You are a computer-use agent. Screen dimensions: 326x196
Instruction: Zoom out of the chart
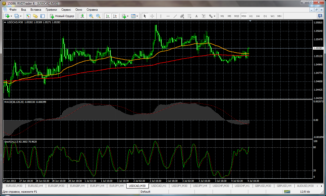[x=98, y=16]
